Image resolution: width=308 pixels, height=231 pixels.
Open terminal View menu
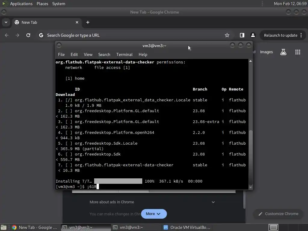click(88, 54)
